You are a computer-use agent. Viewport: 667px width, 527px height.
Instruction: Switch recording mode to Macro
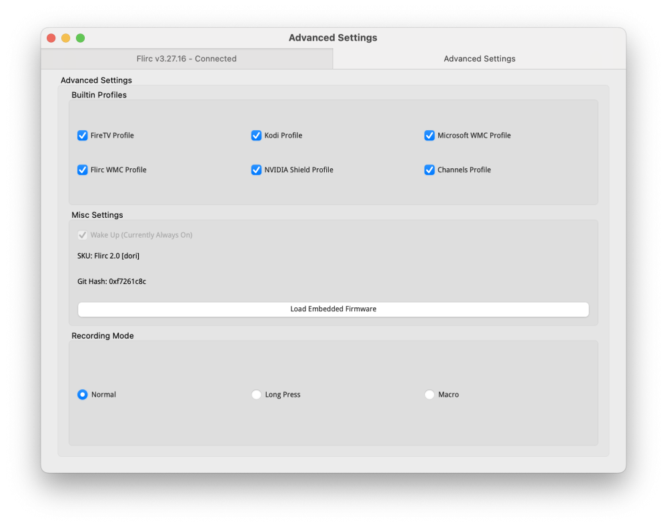click(430, 395)
